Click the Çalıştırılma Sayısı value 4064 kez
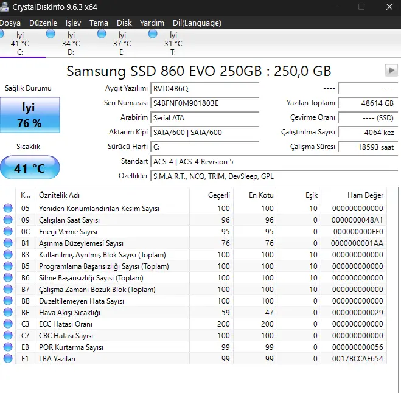The width and height of the screenshot is (401, 393). (368, 133)
